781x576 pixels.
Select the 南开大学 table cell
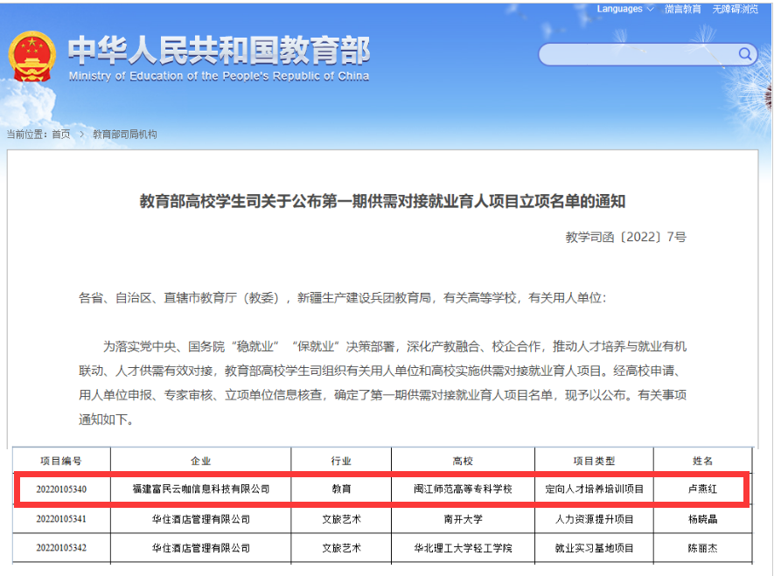(x=463, y=519)
